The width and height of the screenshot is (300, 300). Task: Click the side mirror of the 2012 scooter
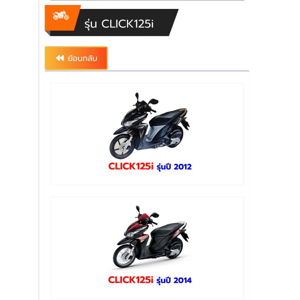click(x=154, y=101)
